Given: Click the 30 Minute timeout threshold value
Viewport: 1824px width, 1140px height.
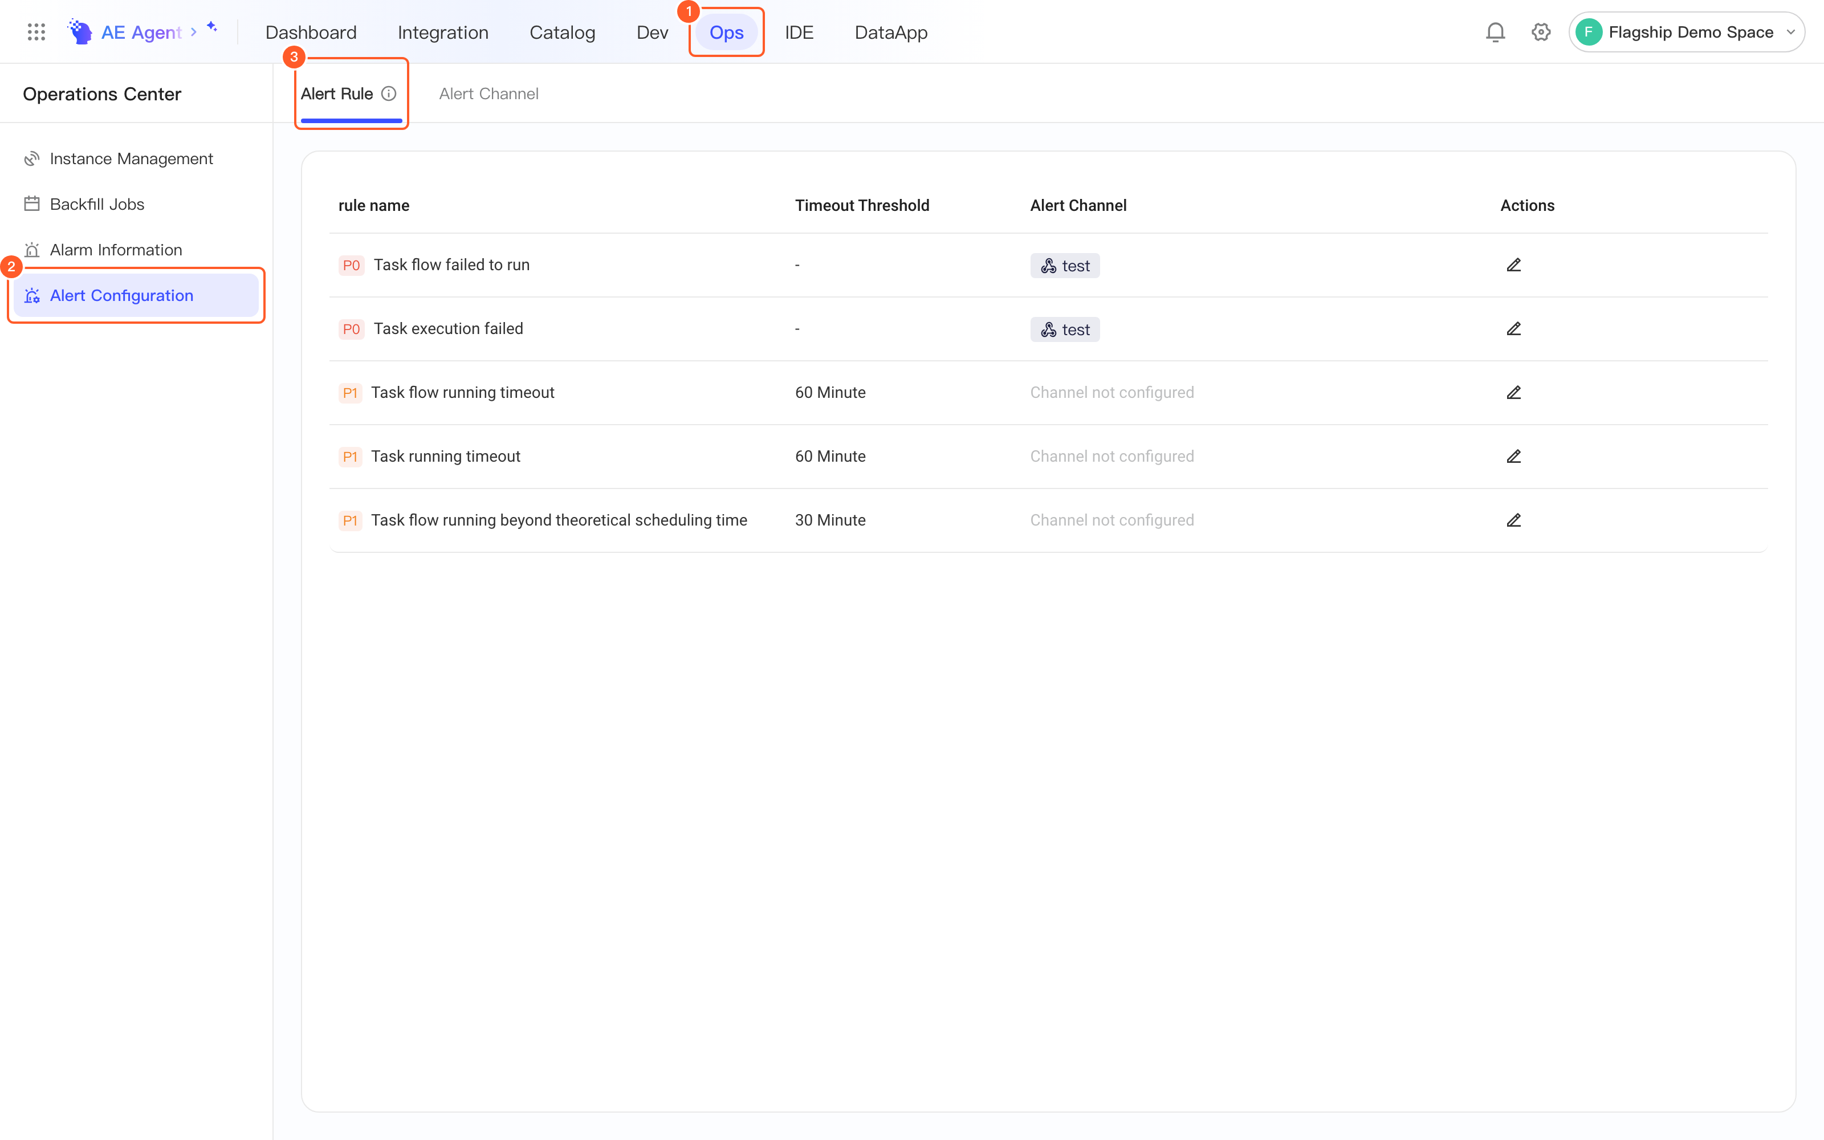Looking at the screenshot, I should click(830, 520).
